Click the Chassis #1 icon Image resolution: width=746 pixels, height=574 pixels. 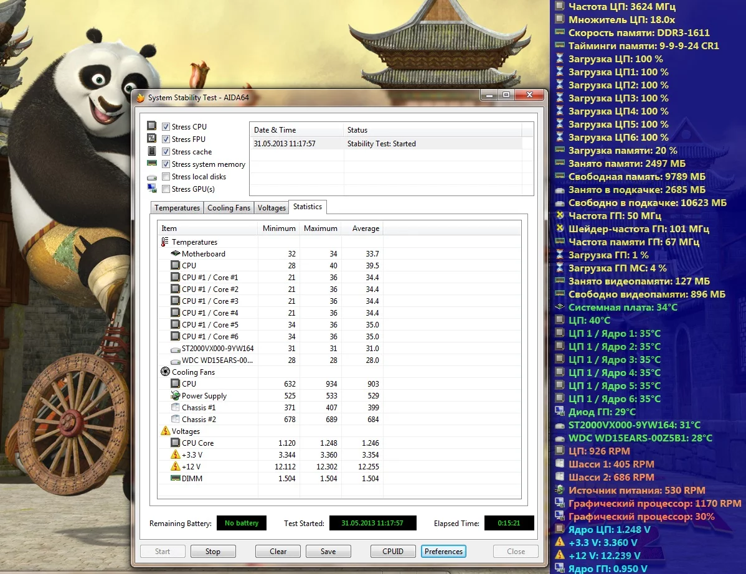point(175,408)
